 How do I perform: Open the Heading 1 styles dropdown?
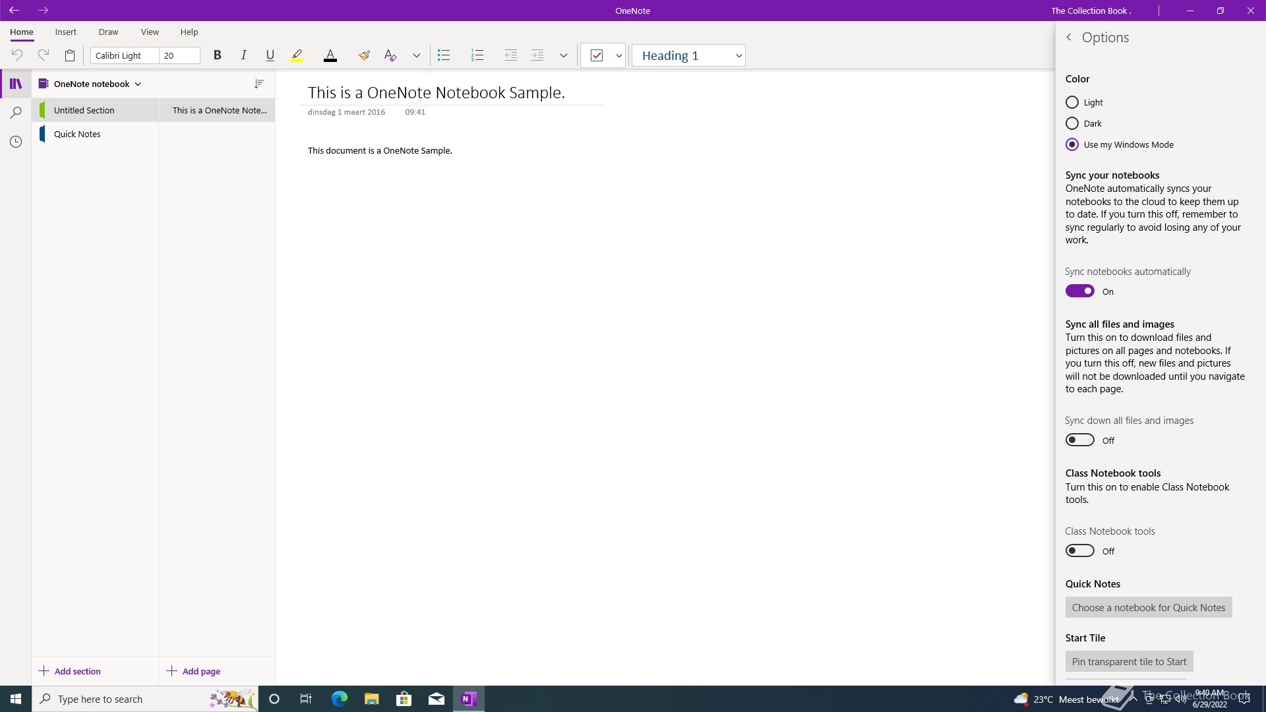688,55
